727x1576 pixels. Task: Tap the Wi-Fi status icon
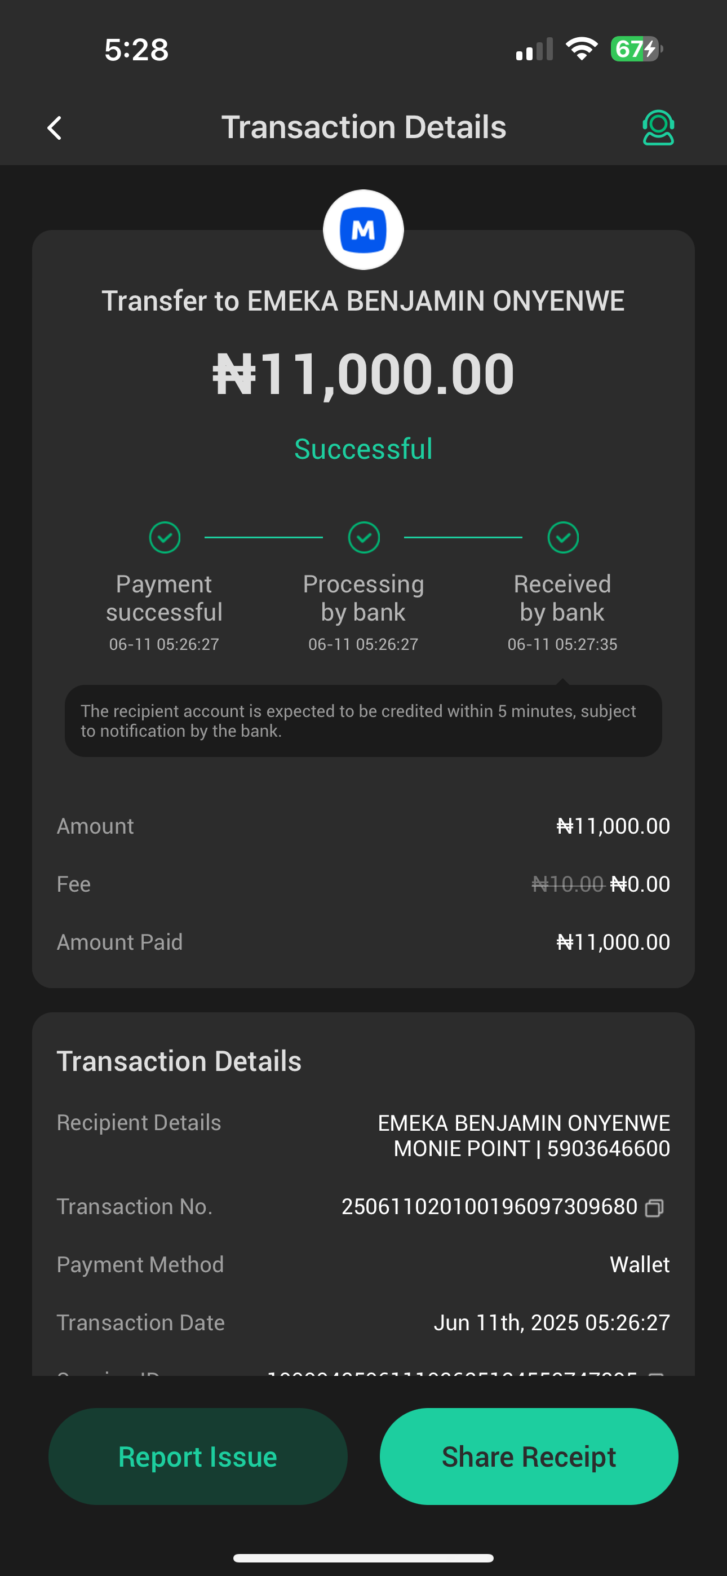(582, 49)
